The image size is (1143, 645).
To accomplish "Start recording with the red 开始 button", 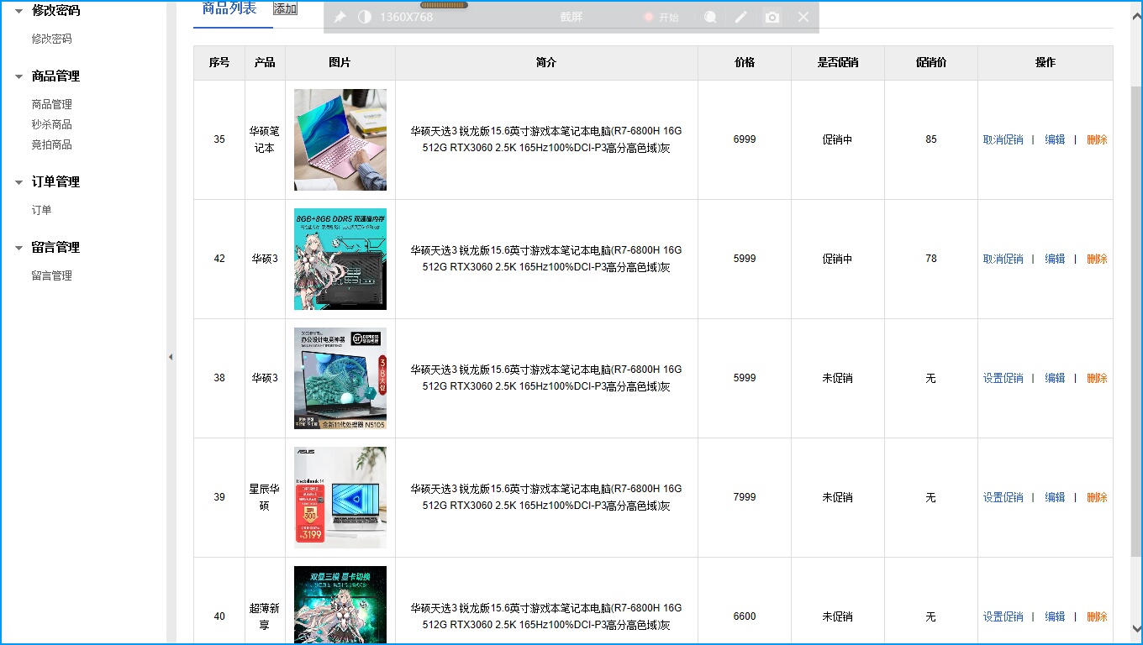I will click(x=661, y=17).
